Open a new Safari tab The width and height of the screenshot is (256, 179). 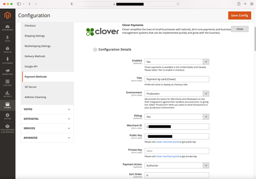[x=245, y=4]
